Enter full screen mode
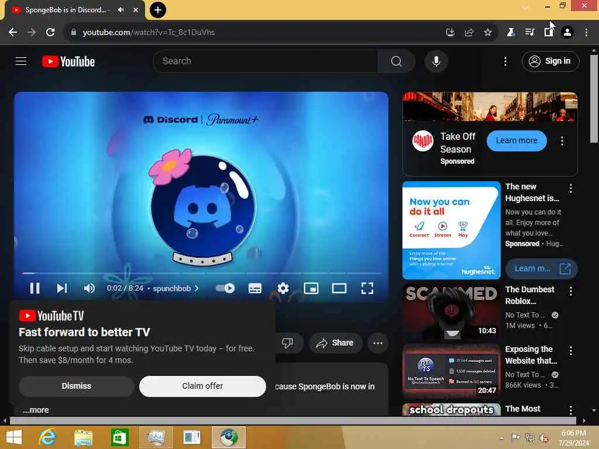Image resolution: width=599 pixels, height=449 pixels. (367, 288)
